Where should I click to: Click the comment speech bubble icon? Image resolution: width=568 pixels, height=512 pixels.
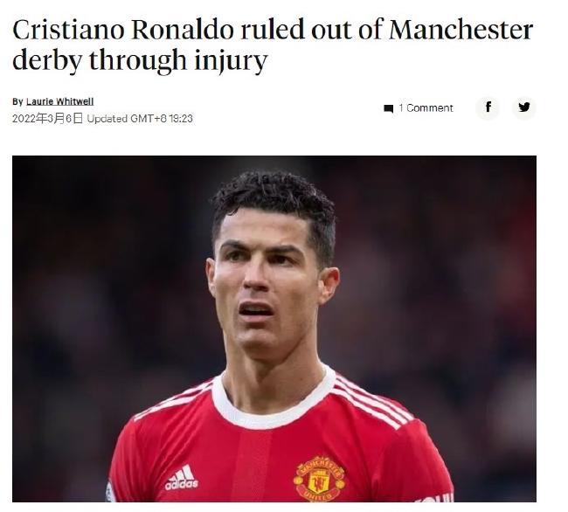(388, 108)
